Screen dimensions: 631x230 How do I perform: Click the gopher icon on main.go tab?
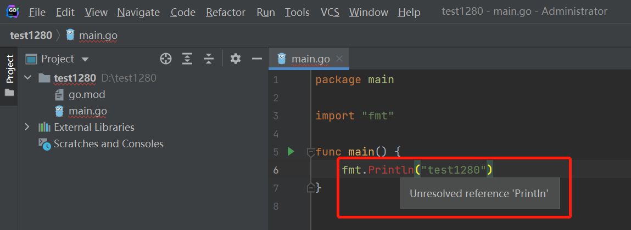282,59
